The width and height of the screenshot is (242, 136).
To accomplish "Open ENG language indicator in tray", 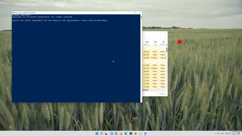I will pyautogui.click(x=222, y=133).
